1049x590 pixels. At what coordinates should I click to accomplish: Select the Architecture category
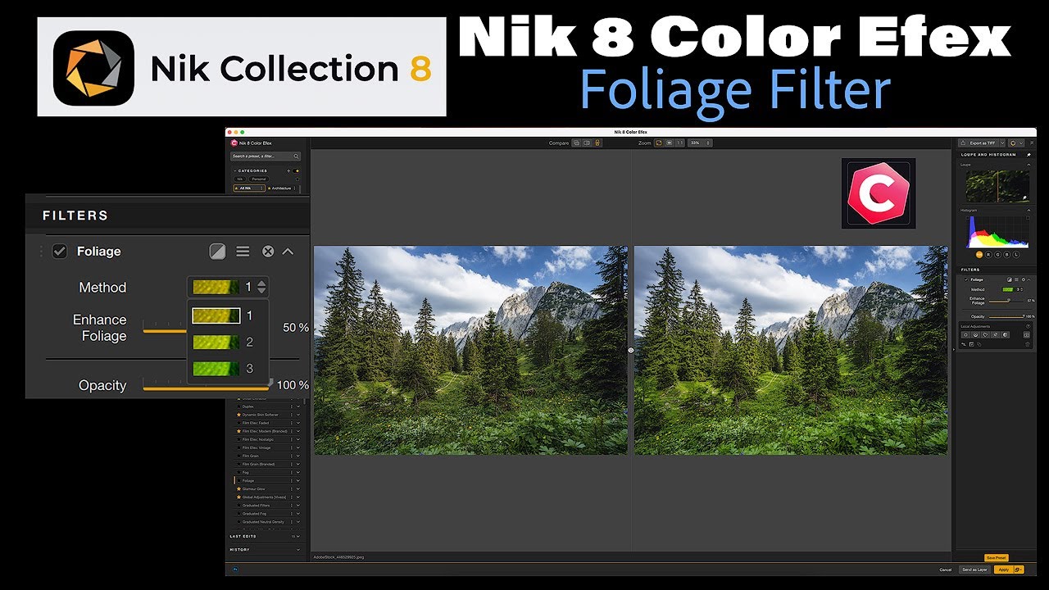click(x=281, y=188)
